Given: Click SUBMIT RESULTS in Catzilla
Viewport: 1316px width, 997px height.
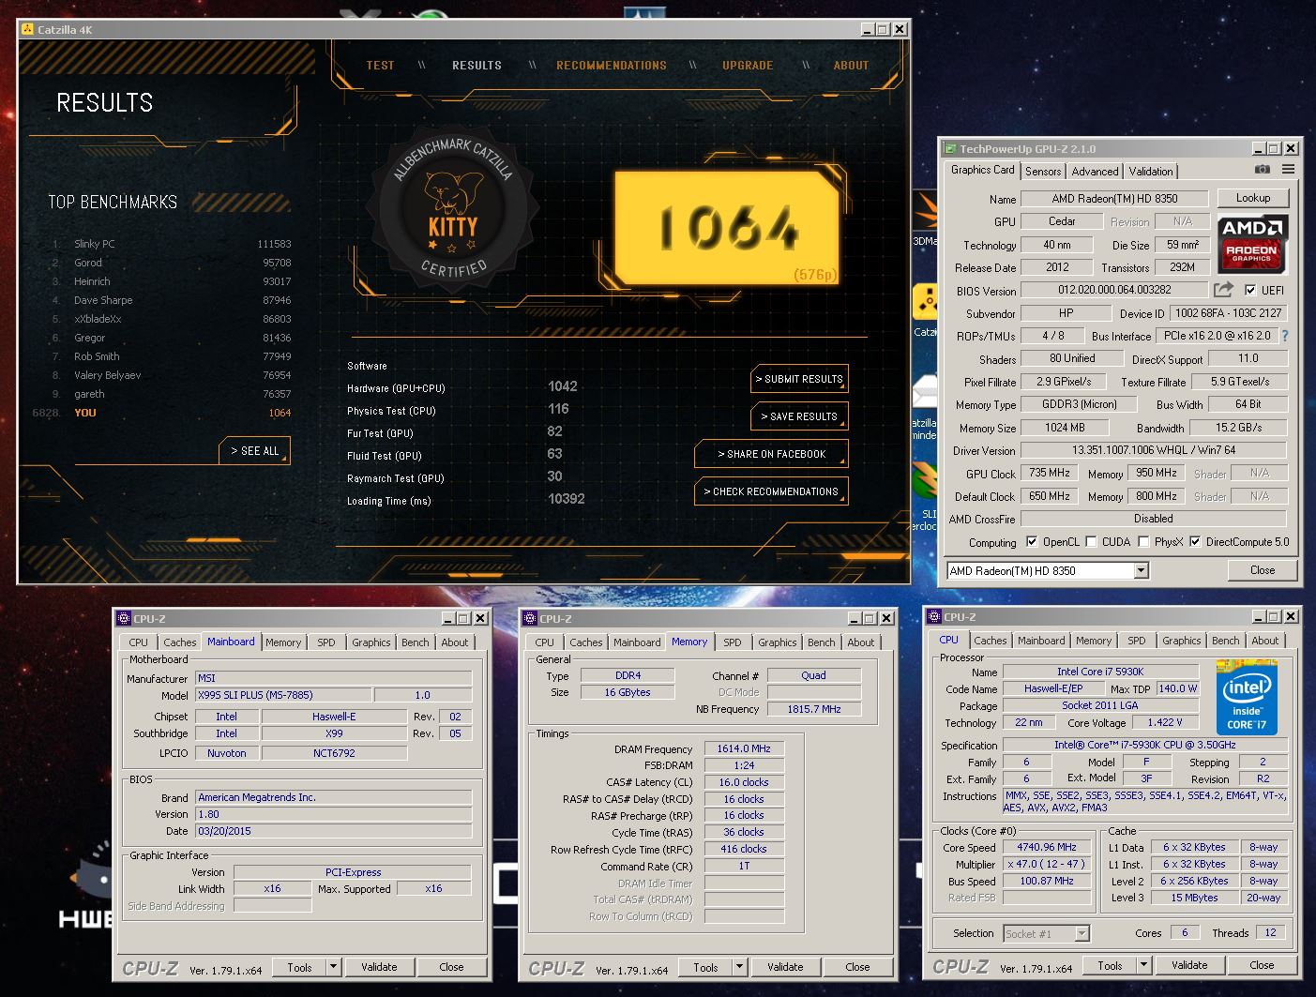Looking at the screenshot, I should tap(799, 379).
